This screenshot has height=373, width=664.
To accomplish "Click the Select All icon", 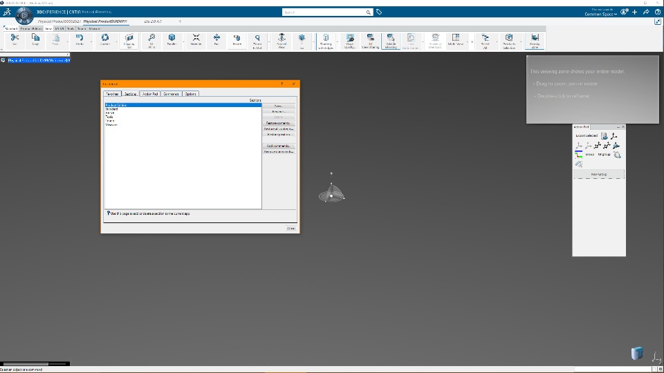I will point(486,41).
